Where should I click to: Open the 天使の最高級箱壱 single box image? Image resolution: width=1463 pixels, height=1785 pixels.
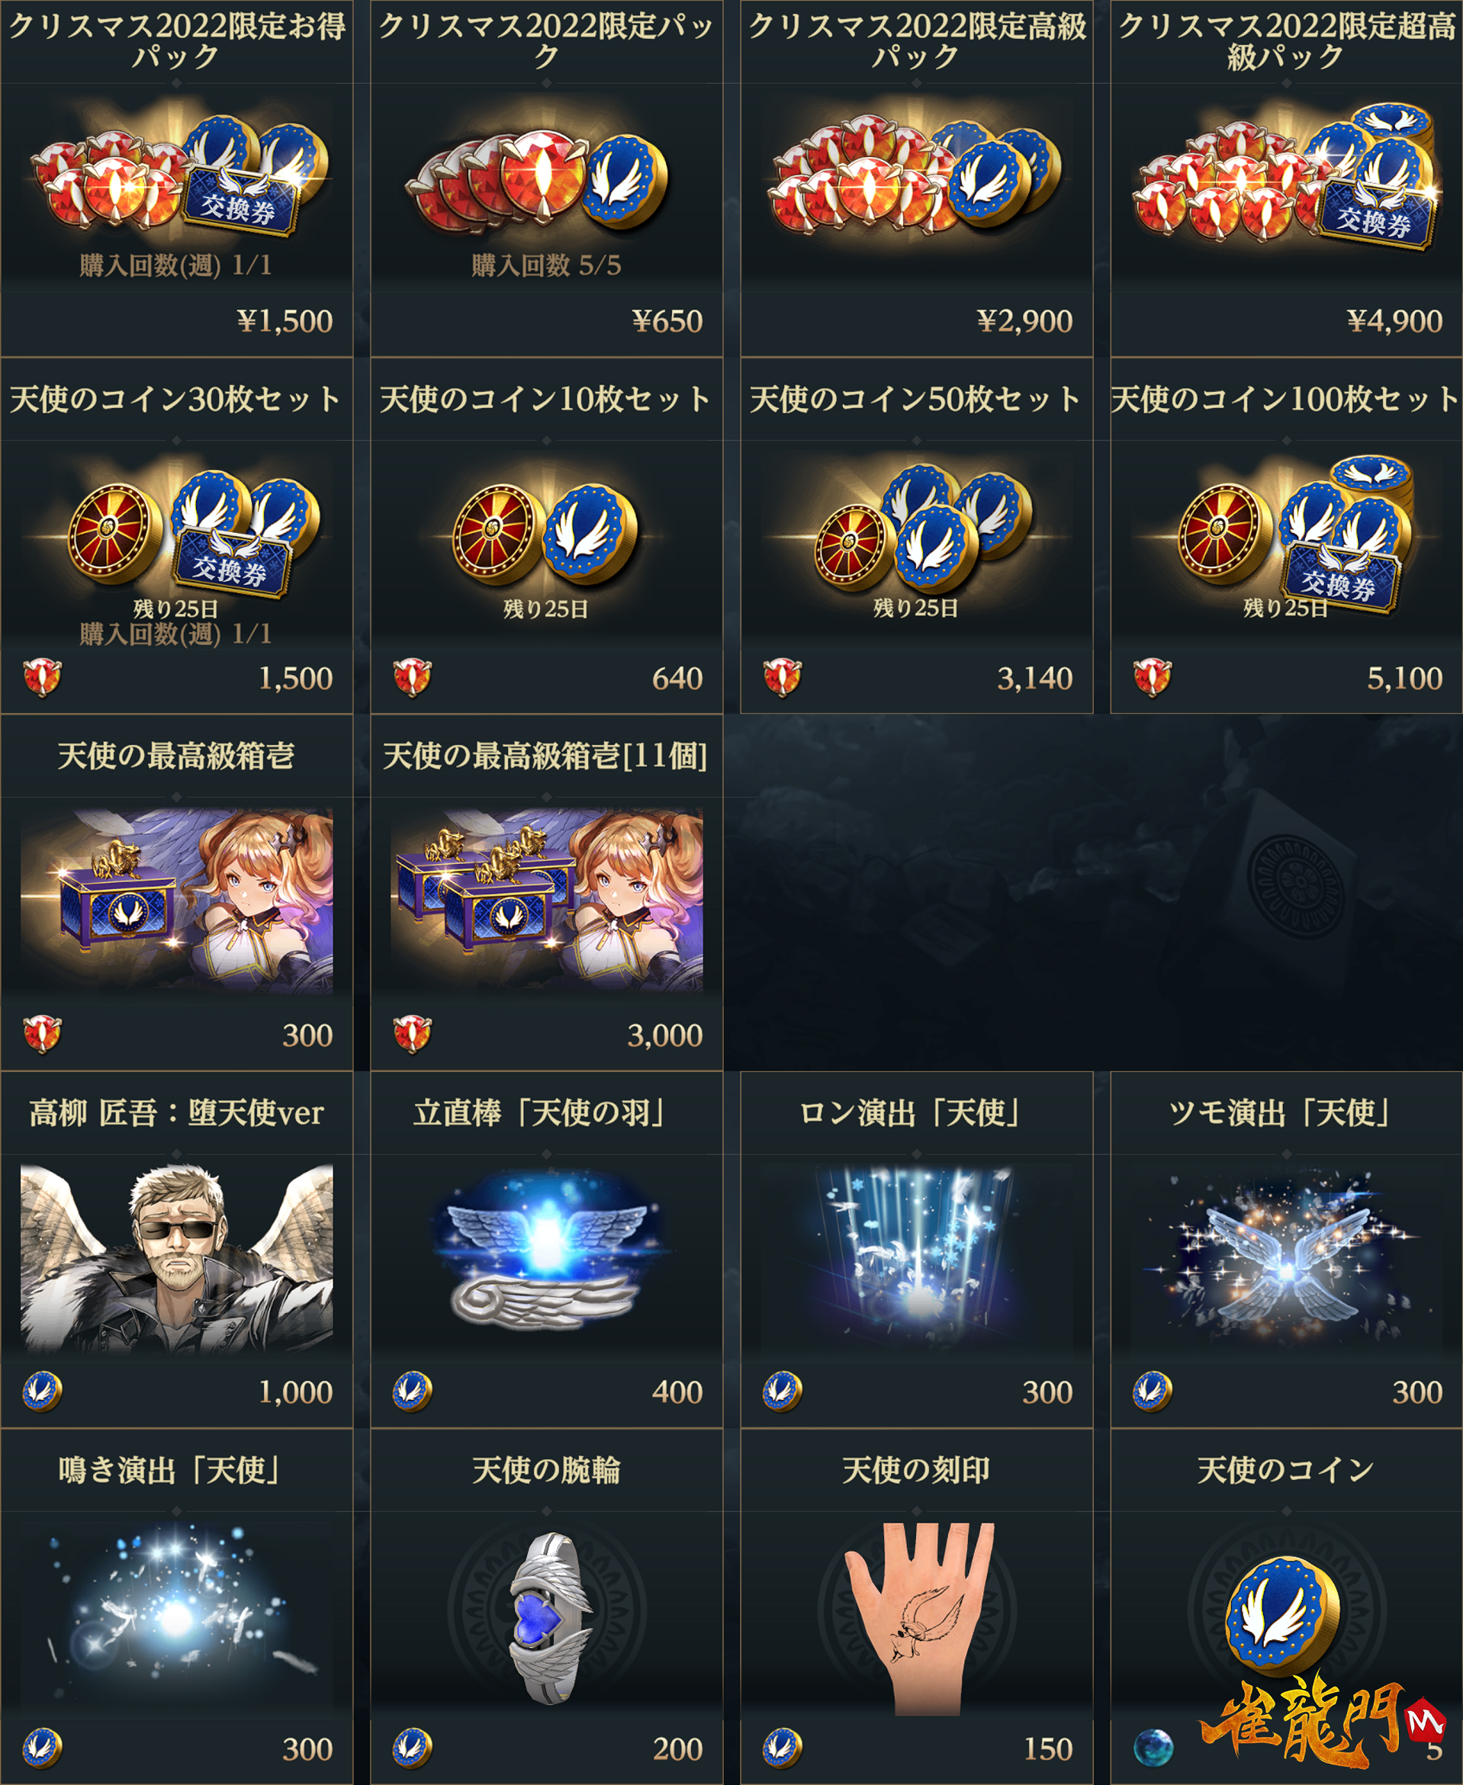[176, 901]
